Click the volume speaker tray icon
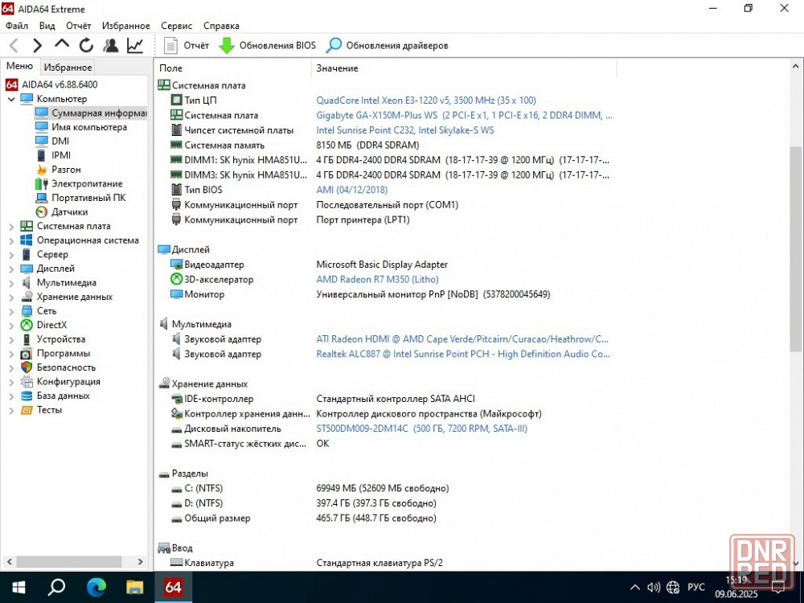 pyautogui.click(x=654, y=588)
